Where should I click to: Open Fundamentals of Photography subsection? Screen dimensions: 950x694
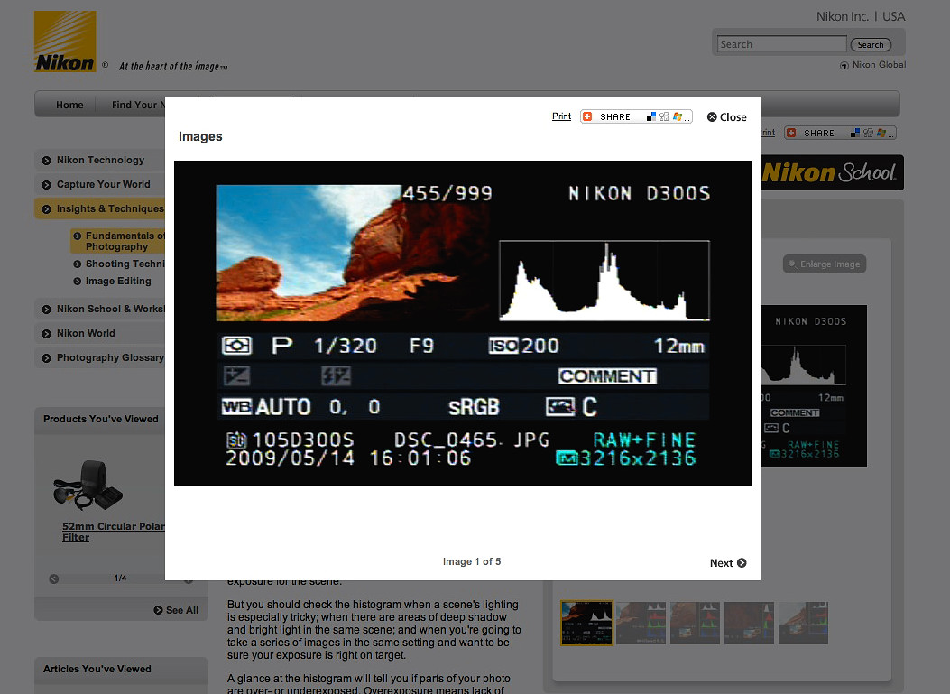click(x=119, y=241)
